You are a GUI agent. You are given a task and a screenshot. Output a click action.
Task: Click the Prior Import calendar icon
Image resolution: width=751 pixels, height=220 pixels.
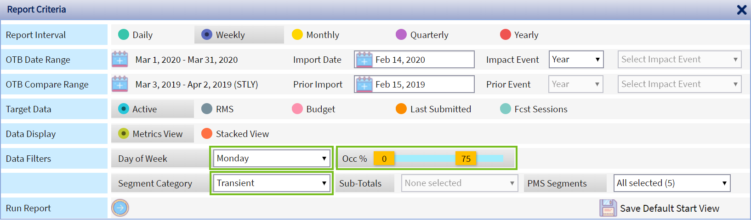(x=364, y=84)
